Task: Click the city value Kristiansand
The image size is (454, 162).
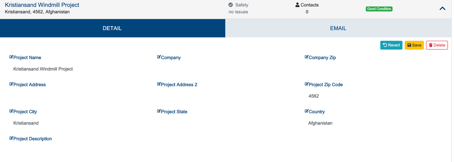Action: [x=26, y=123]
